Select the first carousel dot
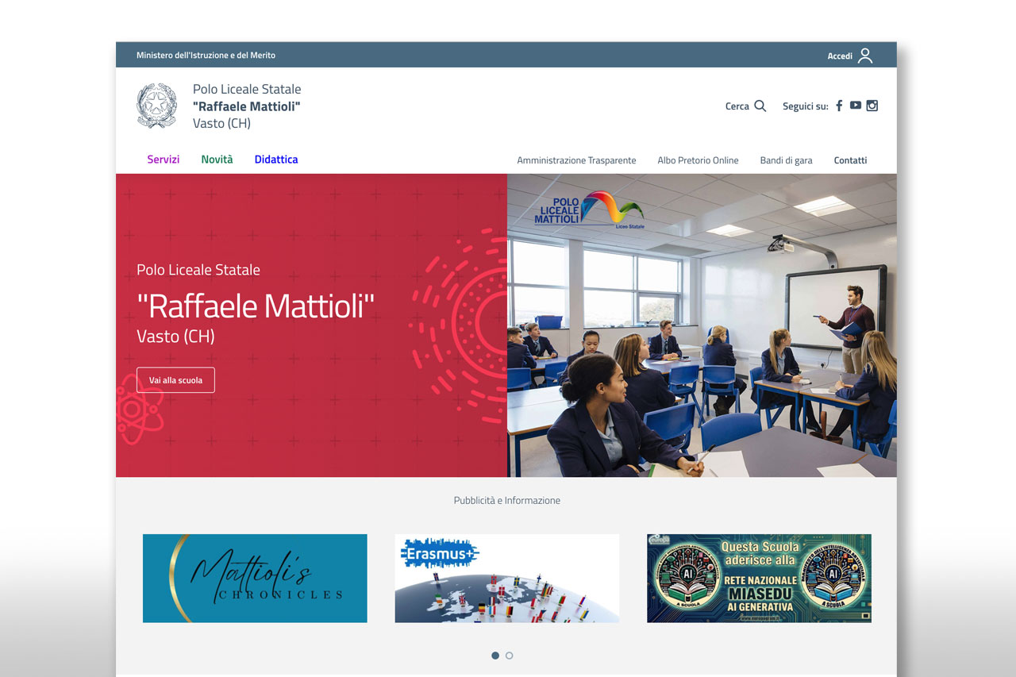This screenshot has height=677, width=1016. click(495, 656)
